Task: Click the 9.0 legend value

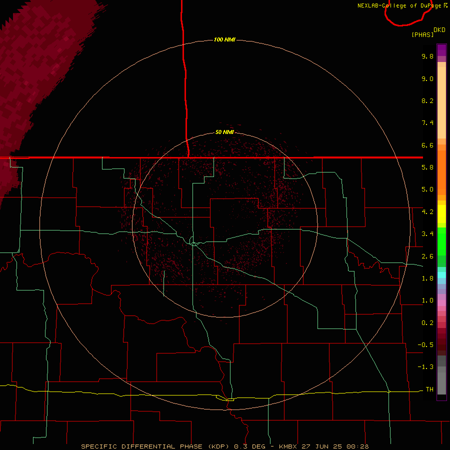Action: click(427, 78)
